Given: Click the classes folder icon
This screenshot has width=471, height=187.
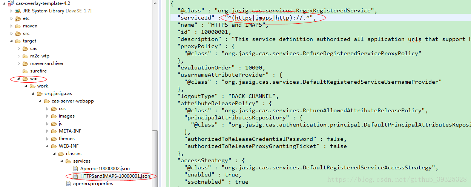Looking at the screenshot, I should pyautogui.click(x=61, y=154).
